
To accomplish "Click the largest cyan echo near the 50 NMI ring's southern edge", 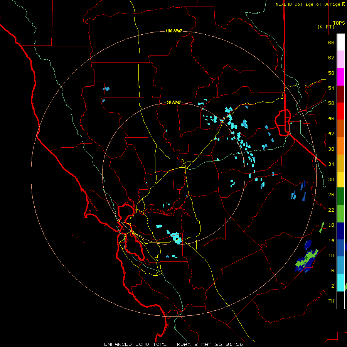I will 176,238.
